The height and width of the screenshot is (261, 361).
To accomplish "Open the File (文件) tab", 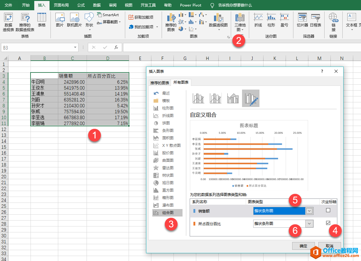I will [8, 5].
